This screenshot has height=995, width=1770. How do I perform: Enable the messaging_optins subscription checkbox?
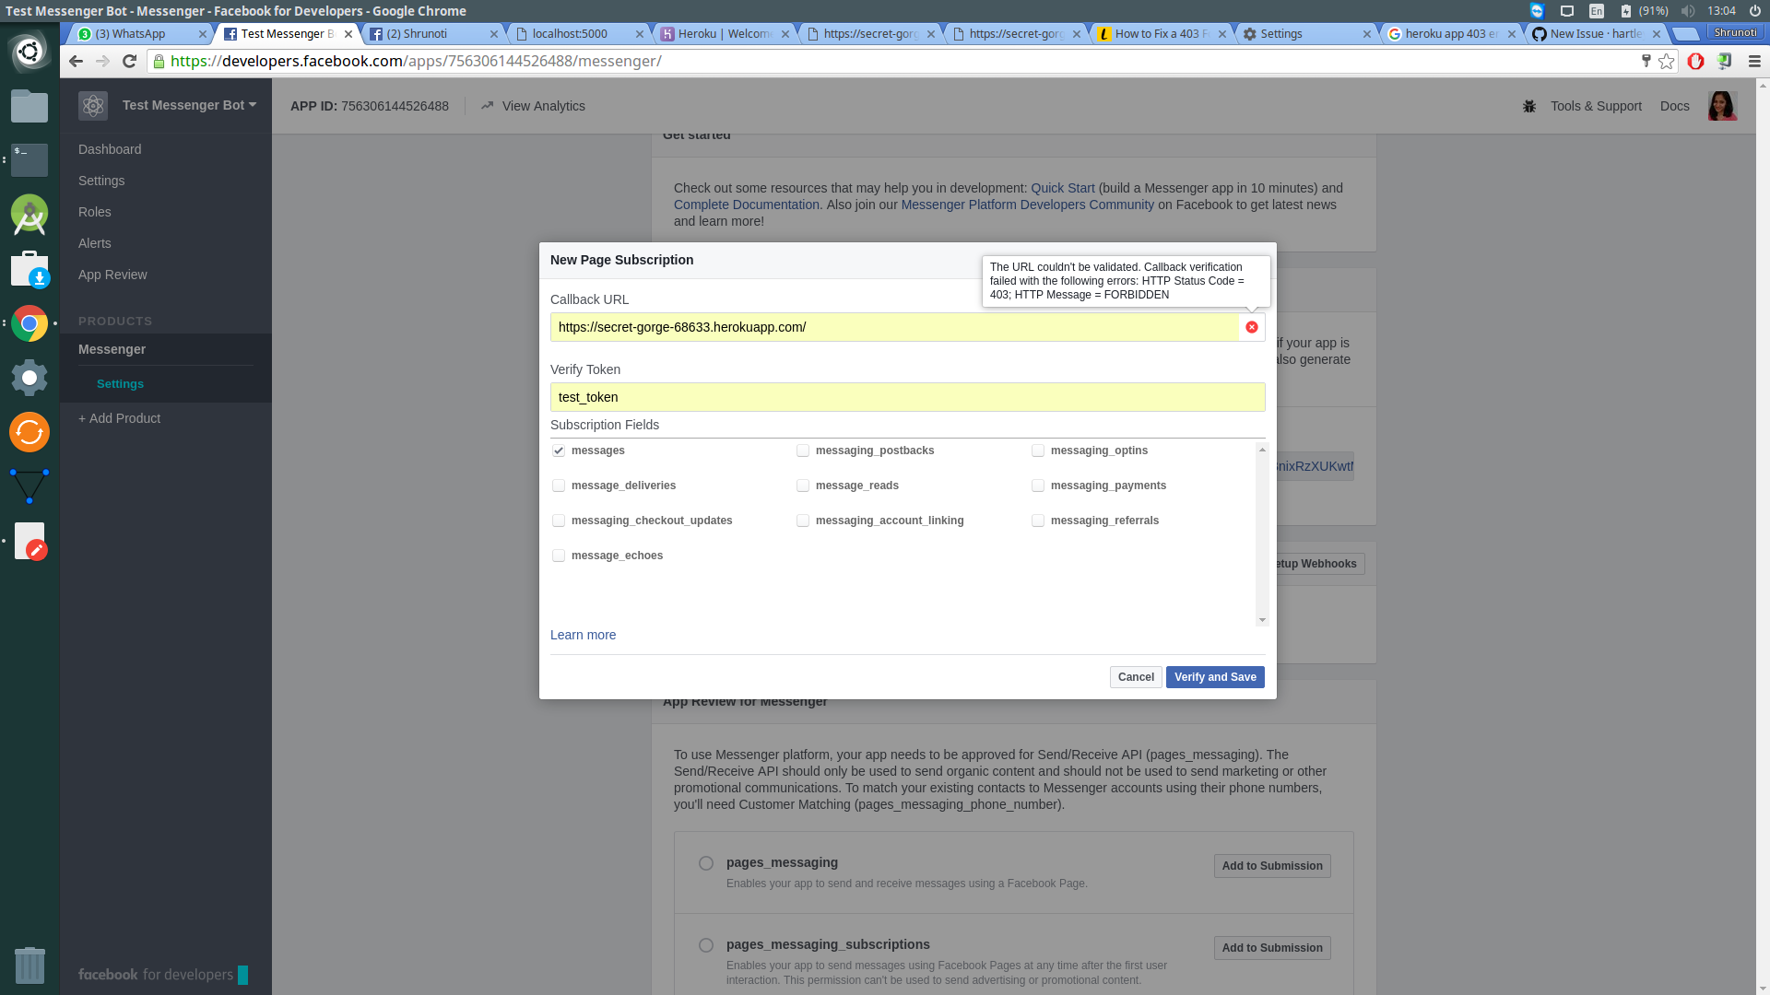pyautogui.click(x=1038, y=450)
